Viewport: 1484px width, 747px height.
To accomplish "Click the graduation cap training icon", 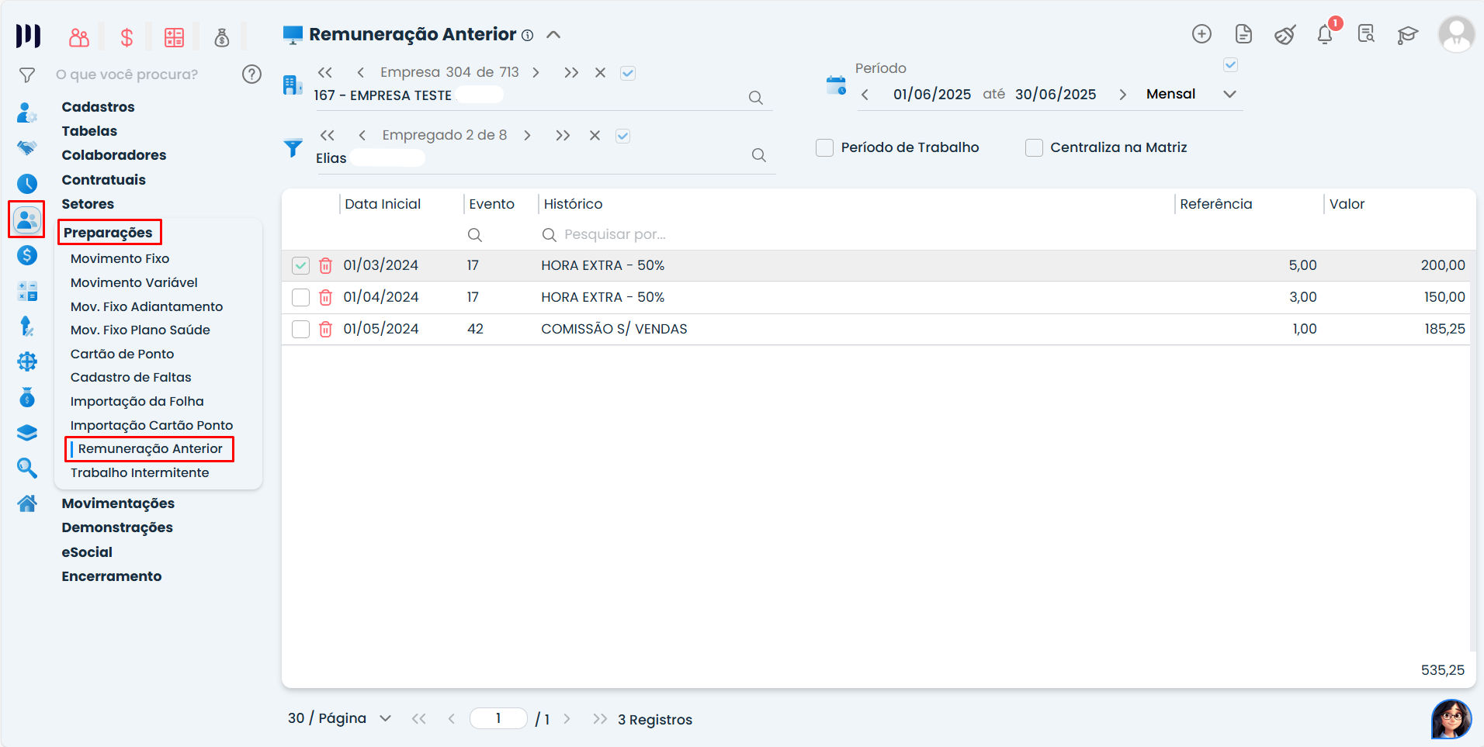I will click(1407, 35).
